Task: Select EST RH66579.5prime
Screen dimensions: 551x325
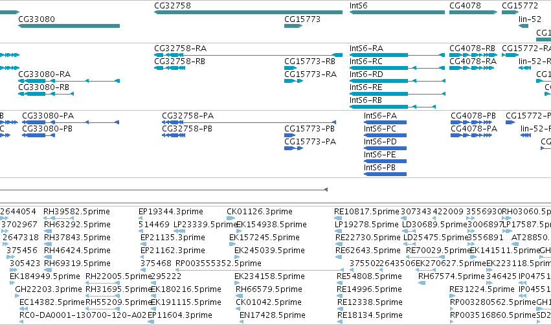Action: [x=269, y=290]
